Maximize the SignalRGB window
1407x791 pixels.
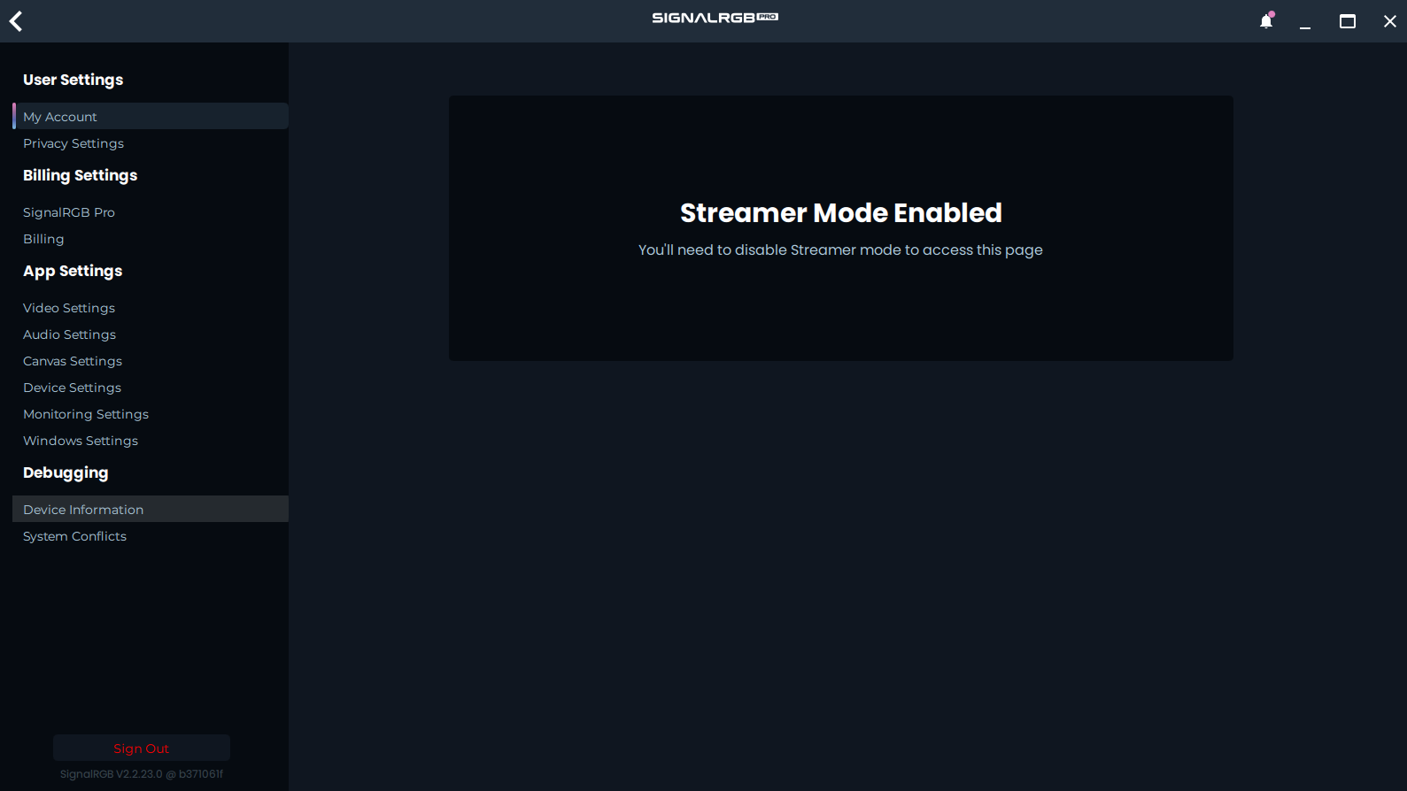[x=1347, y=21]
